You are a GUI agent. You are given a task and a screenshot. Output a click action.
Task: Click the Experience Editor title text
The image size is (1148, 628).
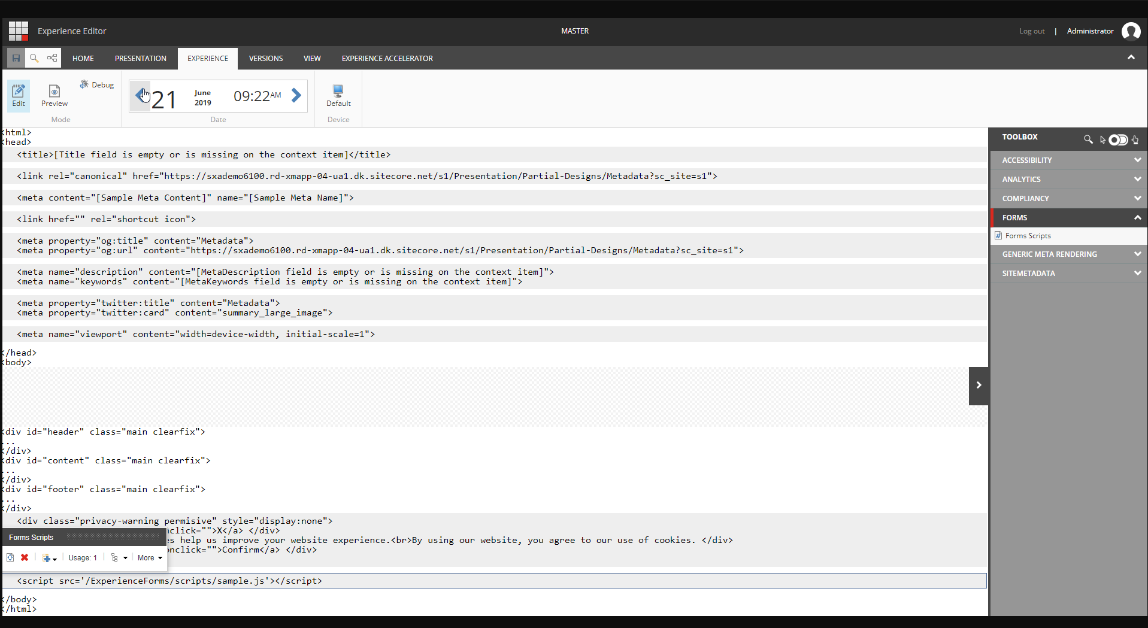(72, 31)
